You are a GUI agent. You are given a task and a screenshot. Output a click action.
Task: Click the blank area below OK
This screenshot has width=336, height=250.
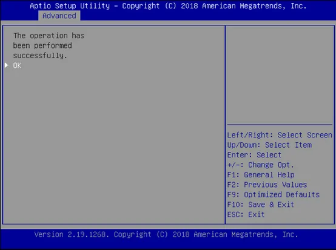coord(113,145)
